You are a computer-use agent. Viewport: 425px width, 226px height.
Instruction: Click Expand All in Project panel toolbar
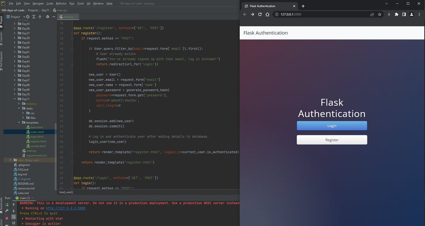point(34,17)
